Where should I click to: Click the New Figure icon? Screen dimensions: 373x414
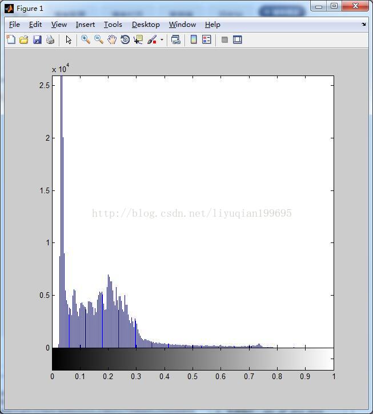(11, 39)
